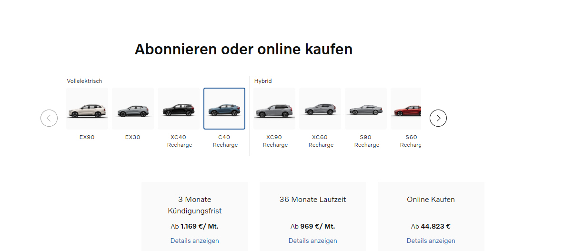Select the 3 Monate Kündigungsfrist card heading
The height and width of the screenshot is (251, 574).
coord(194,205)
